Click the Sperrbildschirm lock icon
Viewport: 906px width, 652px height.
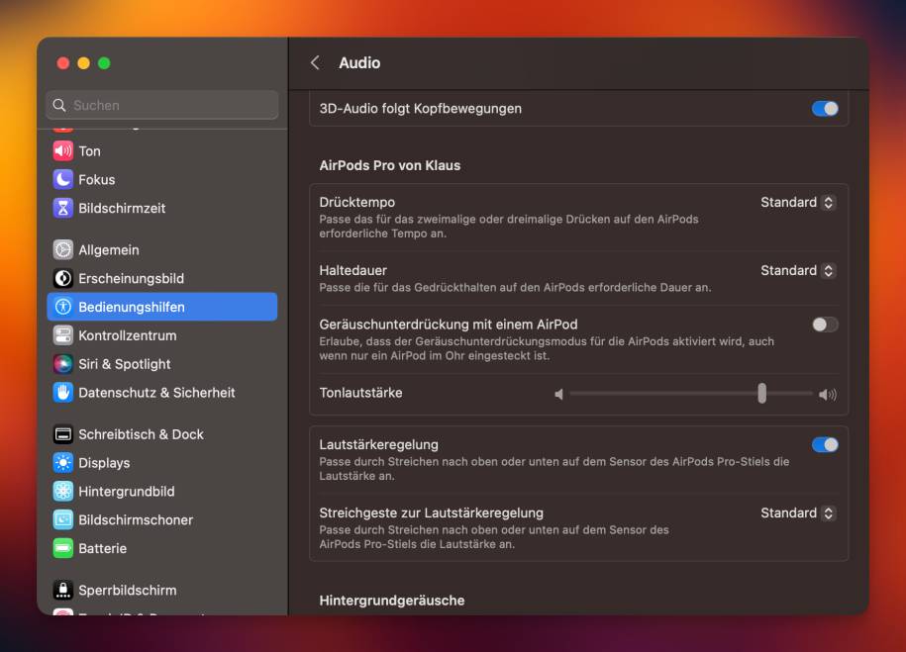[63, 591]
